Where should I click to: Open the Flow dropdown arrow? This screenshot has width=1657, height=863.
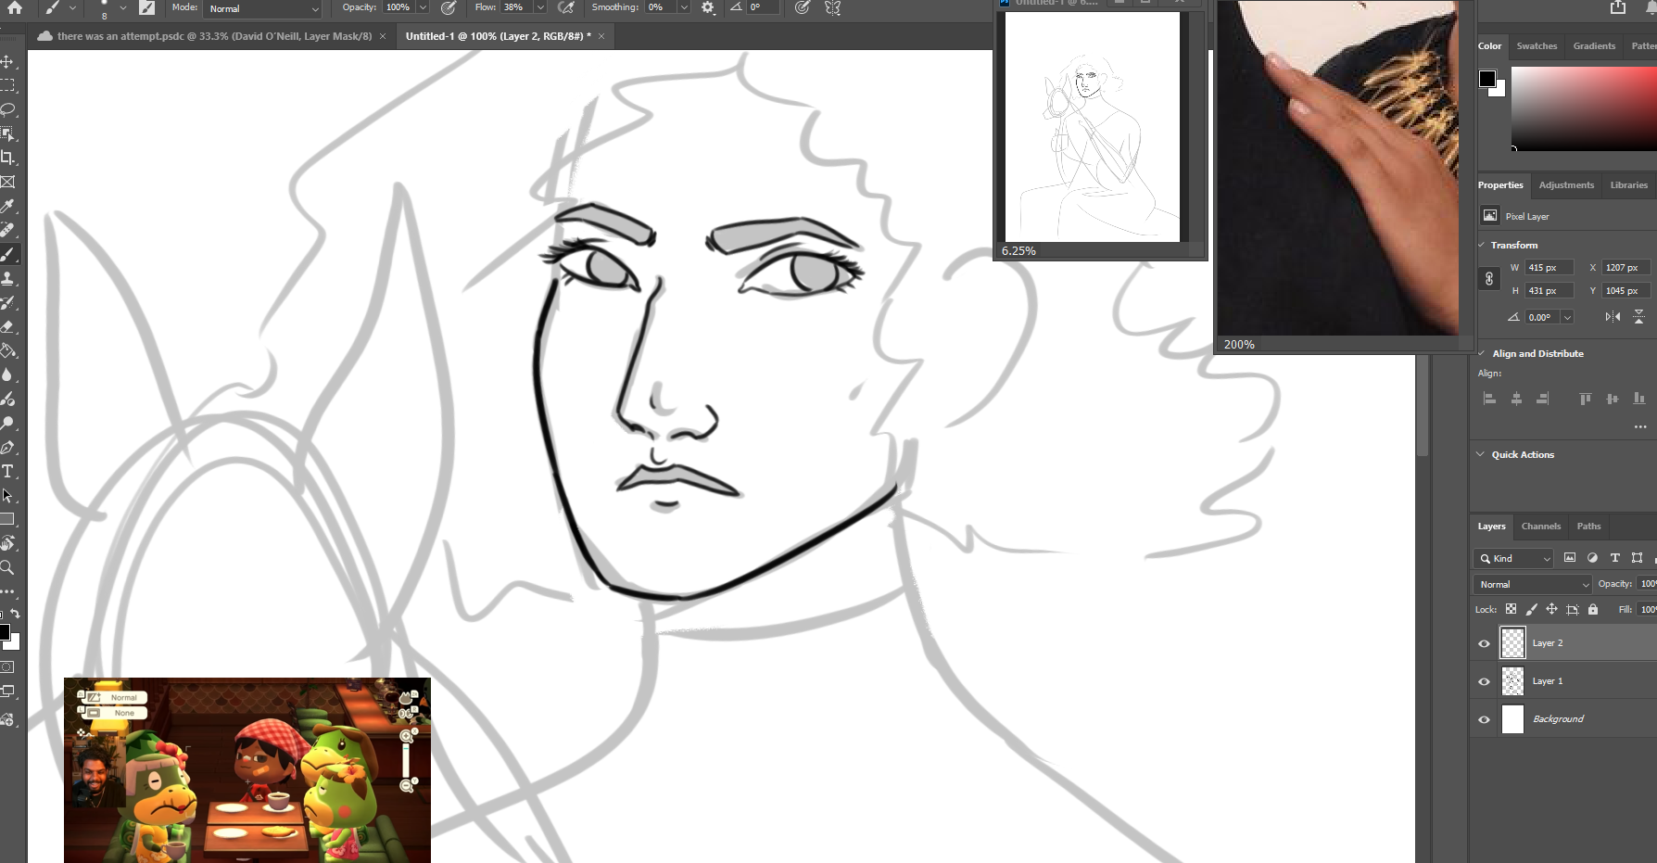click(540, 7)
